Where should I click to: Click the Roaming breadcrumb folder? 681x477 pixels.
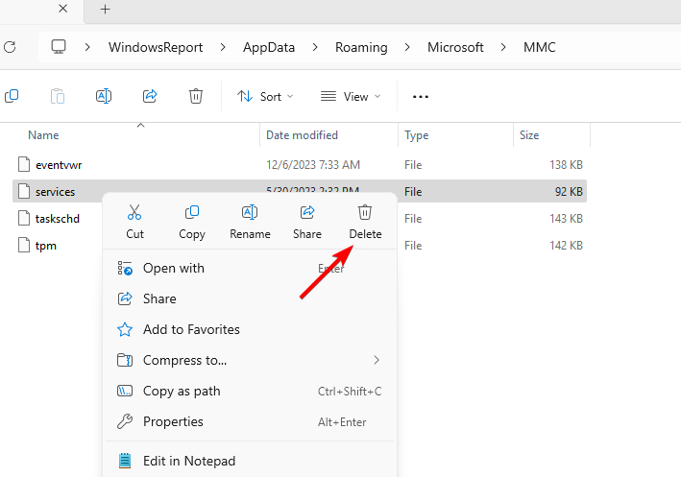pos(361,47)
